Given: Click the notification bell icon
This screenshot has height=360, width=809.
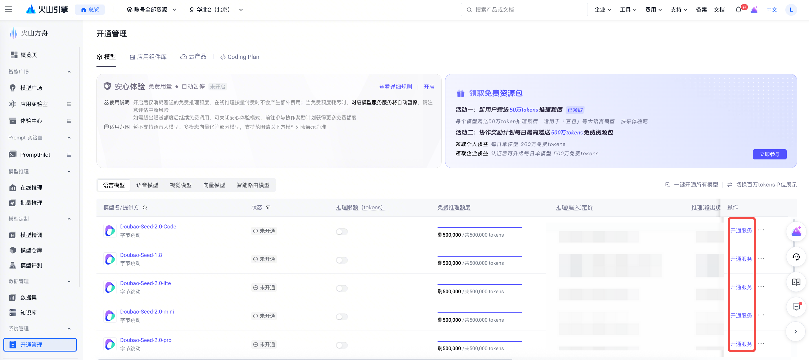Looking at the screenshot, I should point(738,10).
